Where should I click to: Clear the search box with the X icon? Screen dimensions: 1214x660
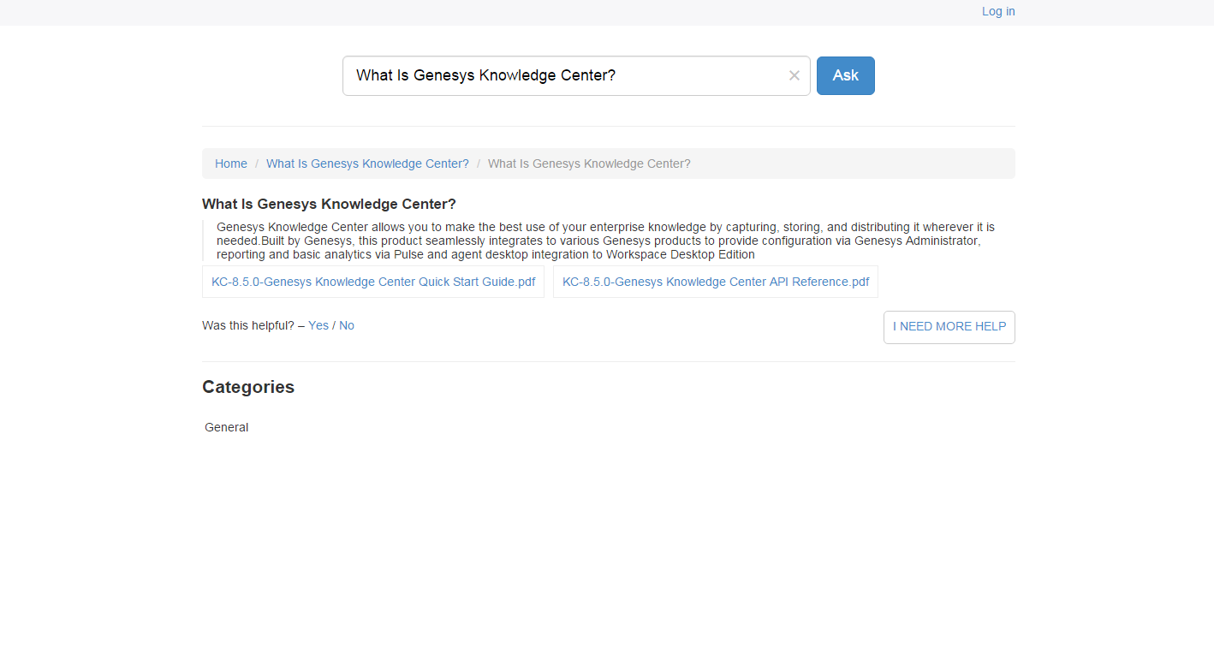(794, 76)
